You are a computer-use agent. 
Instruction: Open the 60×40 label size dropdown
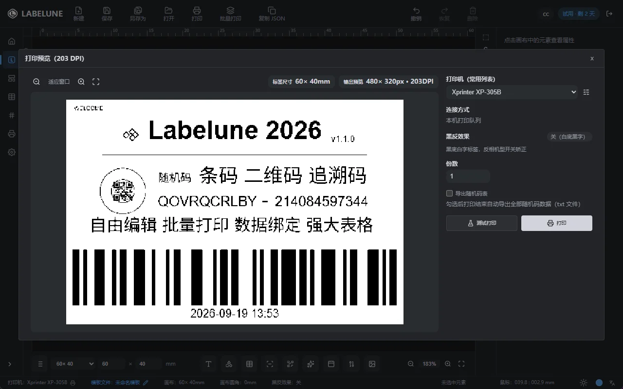73,364
